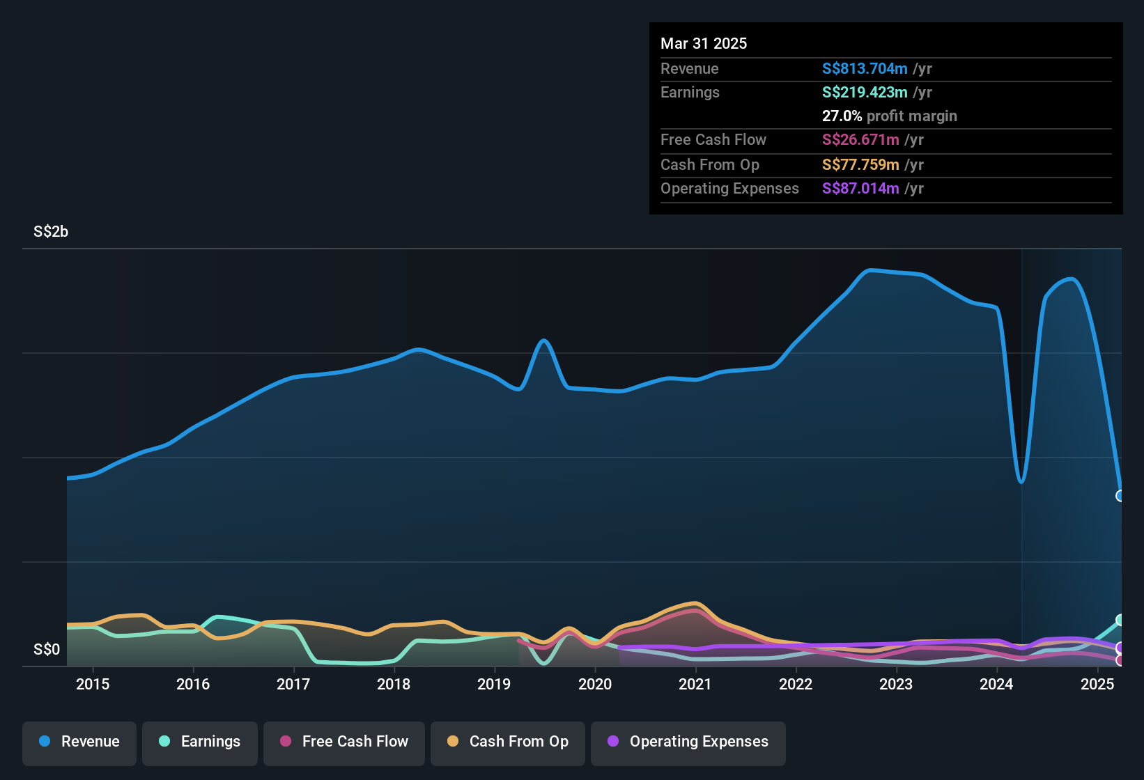The image size is (1144, 780).
Task: Select the 2024 x-axis label
Action: tap(996, 684)
